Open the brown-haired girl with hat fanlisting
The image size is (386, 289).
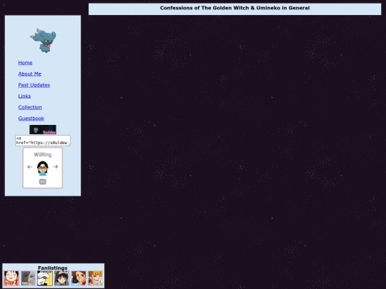coord(61,278)
